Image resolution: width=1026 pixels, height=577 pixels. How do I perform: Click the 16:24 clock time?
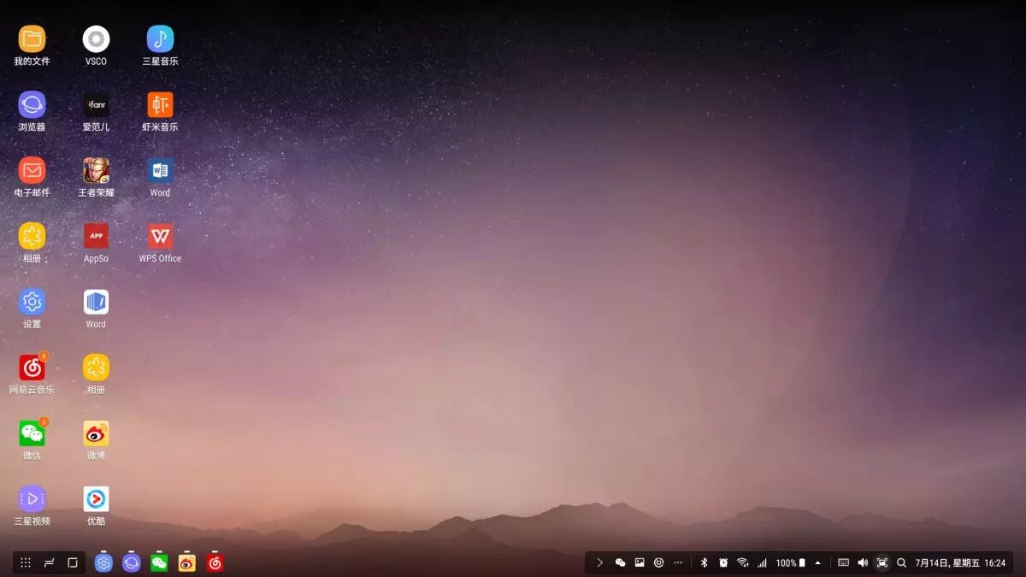(995, 563)
